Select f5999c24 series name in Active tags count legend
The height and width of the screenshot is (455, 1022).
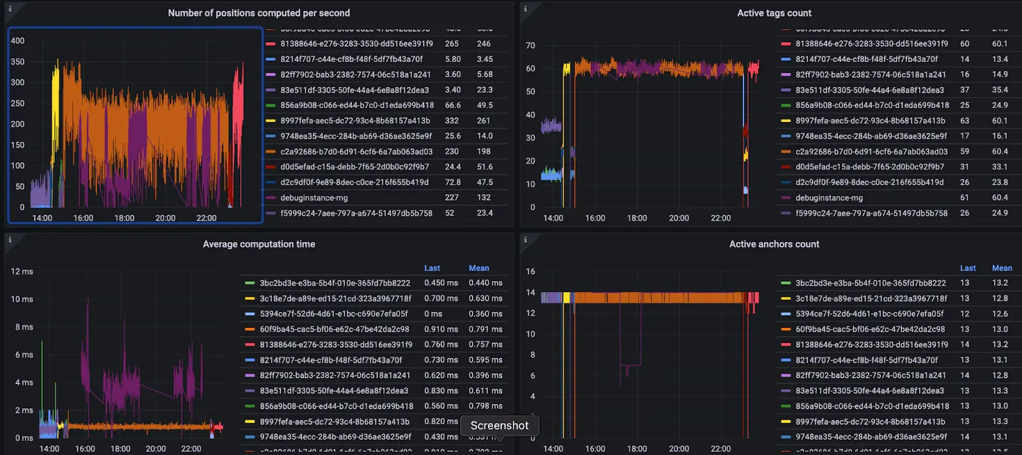pyautogui.click(x=871, y=213)
